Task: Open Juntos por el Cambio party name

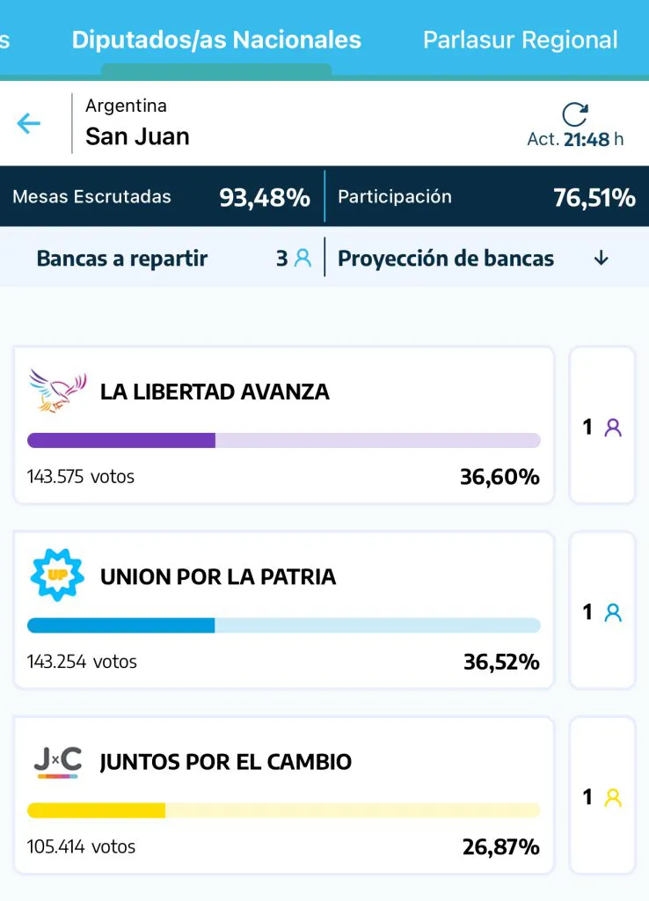Action: tap(226, 762)
